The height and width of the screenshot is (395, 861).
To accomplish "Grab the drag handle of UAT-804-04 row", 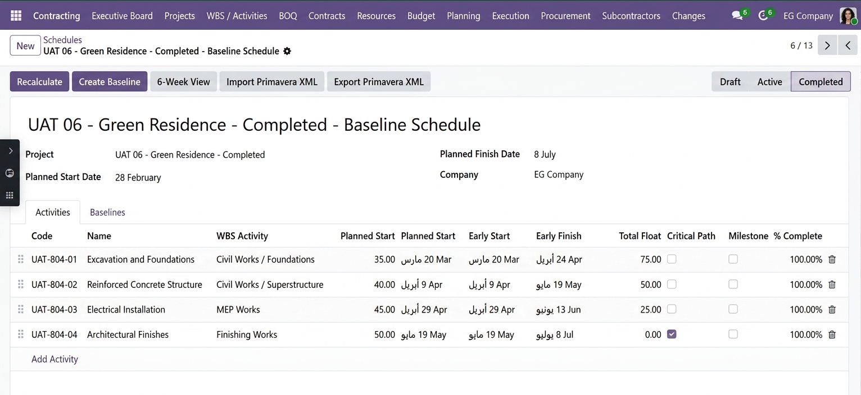I will point(21,334).
